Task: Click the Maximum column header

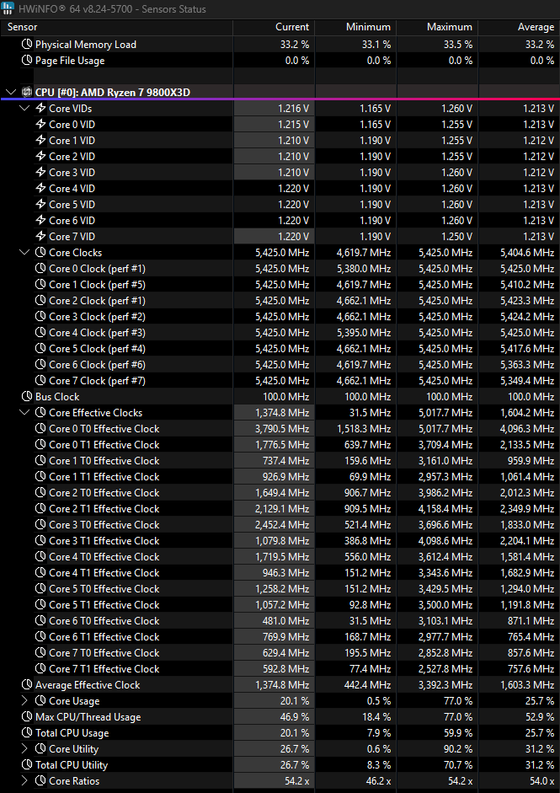Action: pyautogui.click(x=438, y=27)
